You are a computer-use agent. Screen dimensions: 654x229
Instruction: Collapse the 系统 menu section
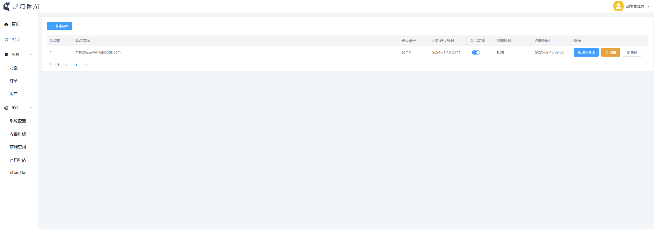[x=31, y=108]
